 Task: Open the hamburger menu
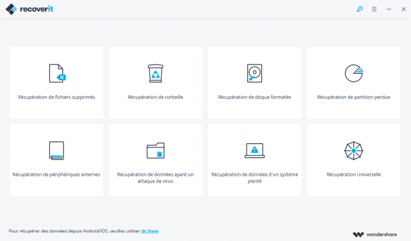tap(375, 9)
